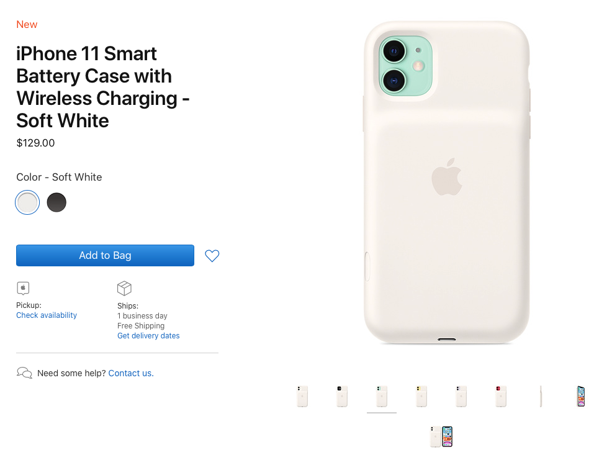Screen dimensions: 599x465
Task: Click the Apple Store pickup icon
Action: 23,287
